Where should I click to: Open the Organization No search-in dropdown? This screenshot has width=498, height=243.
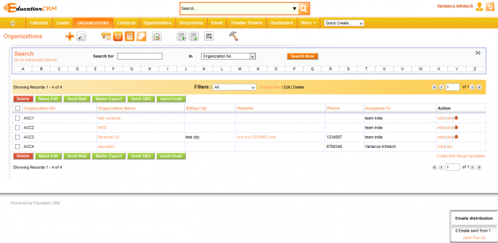tap(228, 56)
